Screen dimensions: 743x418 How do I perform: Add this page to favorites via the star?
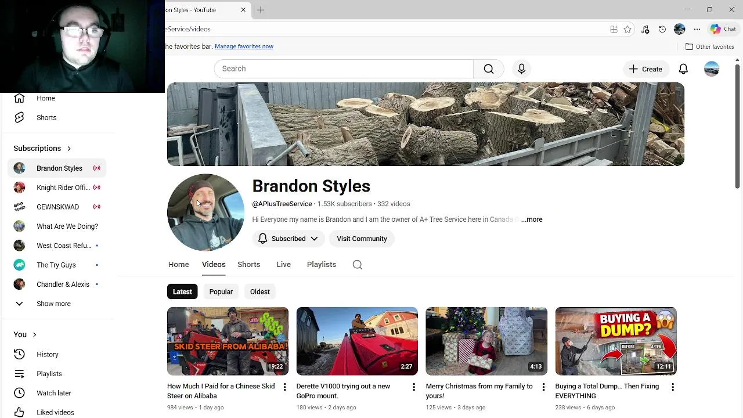tap(627, 29)
